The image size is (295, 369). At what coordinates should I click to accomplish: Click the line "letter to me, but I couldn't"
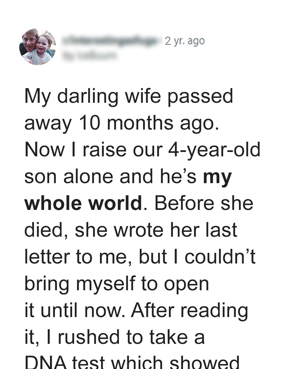click(x=140, y=257)
